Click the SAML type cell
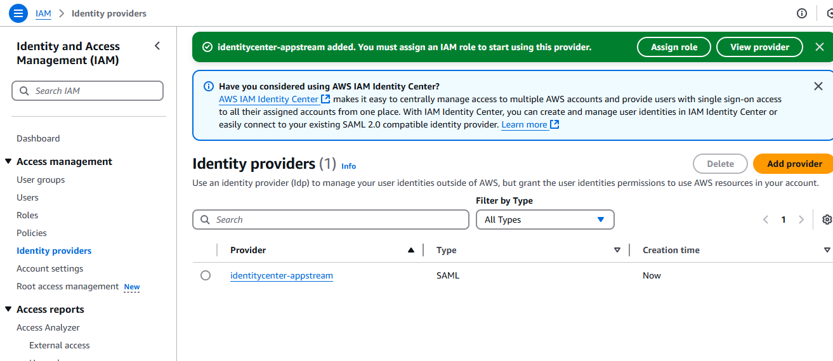 click(x=448, y=275)
